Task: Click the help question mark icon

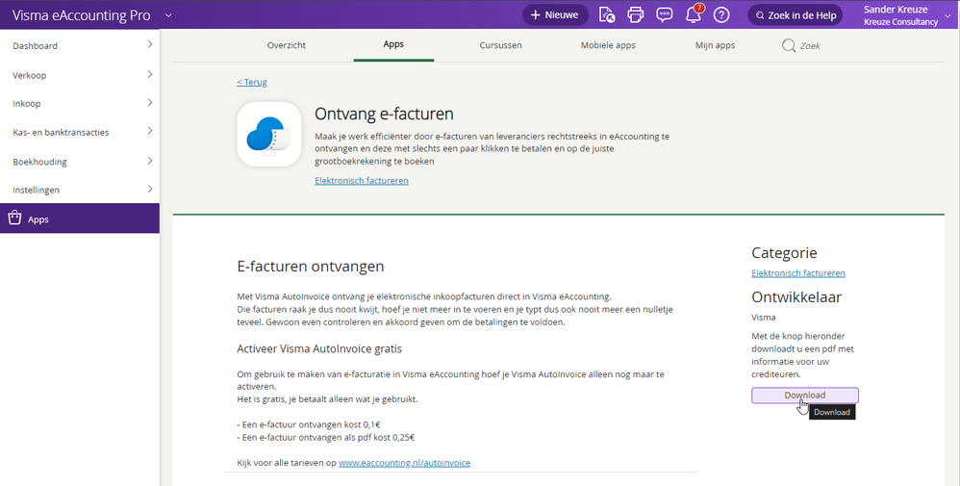Action: 721,14
